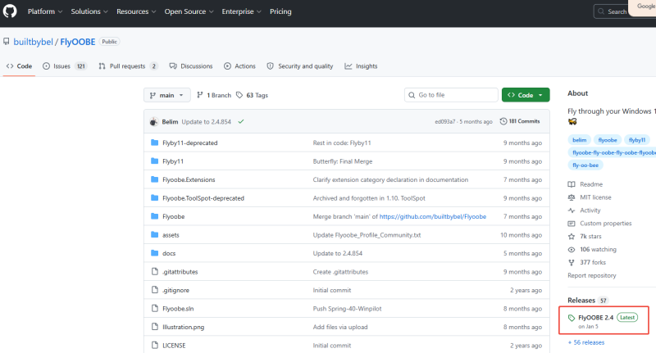Image resolution: width=656 pixels, height=353 pixels.
Task: Open the docs folder
Action: [169, 253]
